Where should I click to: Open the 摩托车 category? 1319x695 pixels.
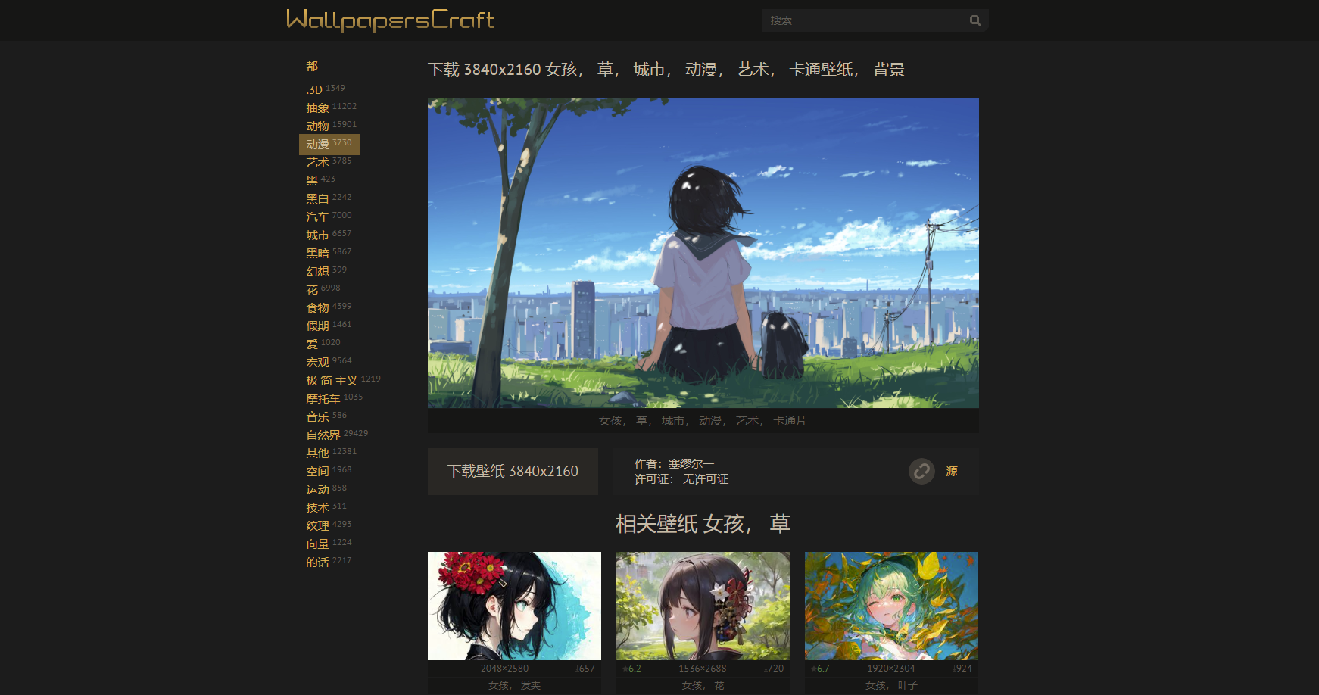(323, 398)
